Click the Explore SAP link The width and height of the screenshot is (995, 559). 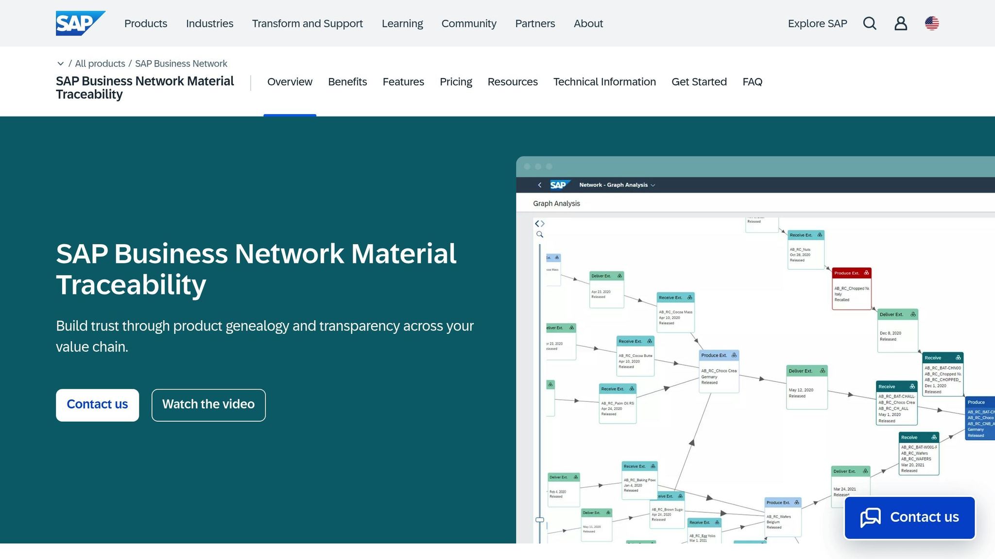pos(817,23)
